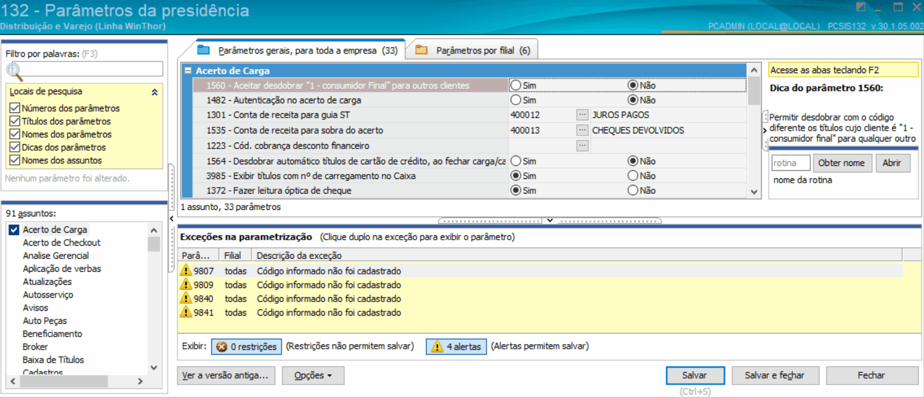This screenshot has height=398, width=924.
Task: Click the parameters list scroll-up arrow
Action: coord(754,70)
